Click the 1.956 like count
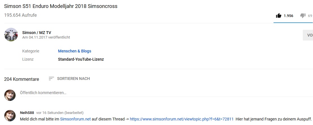The image size is (313, 125). pyautogui.click(x=288, y=16)
